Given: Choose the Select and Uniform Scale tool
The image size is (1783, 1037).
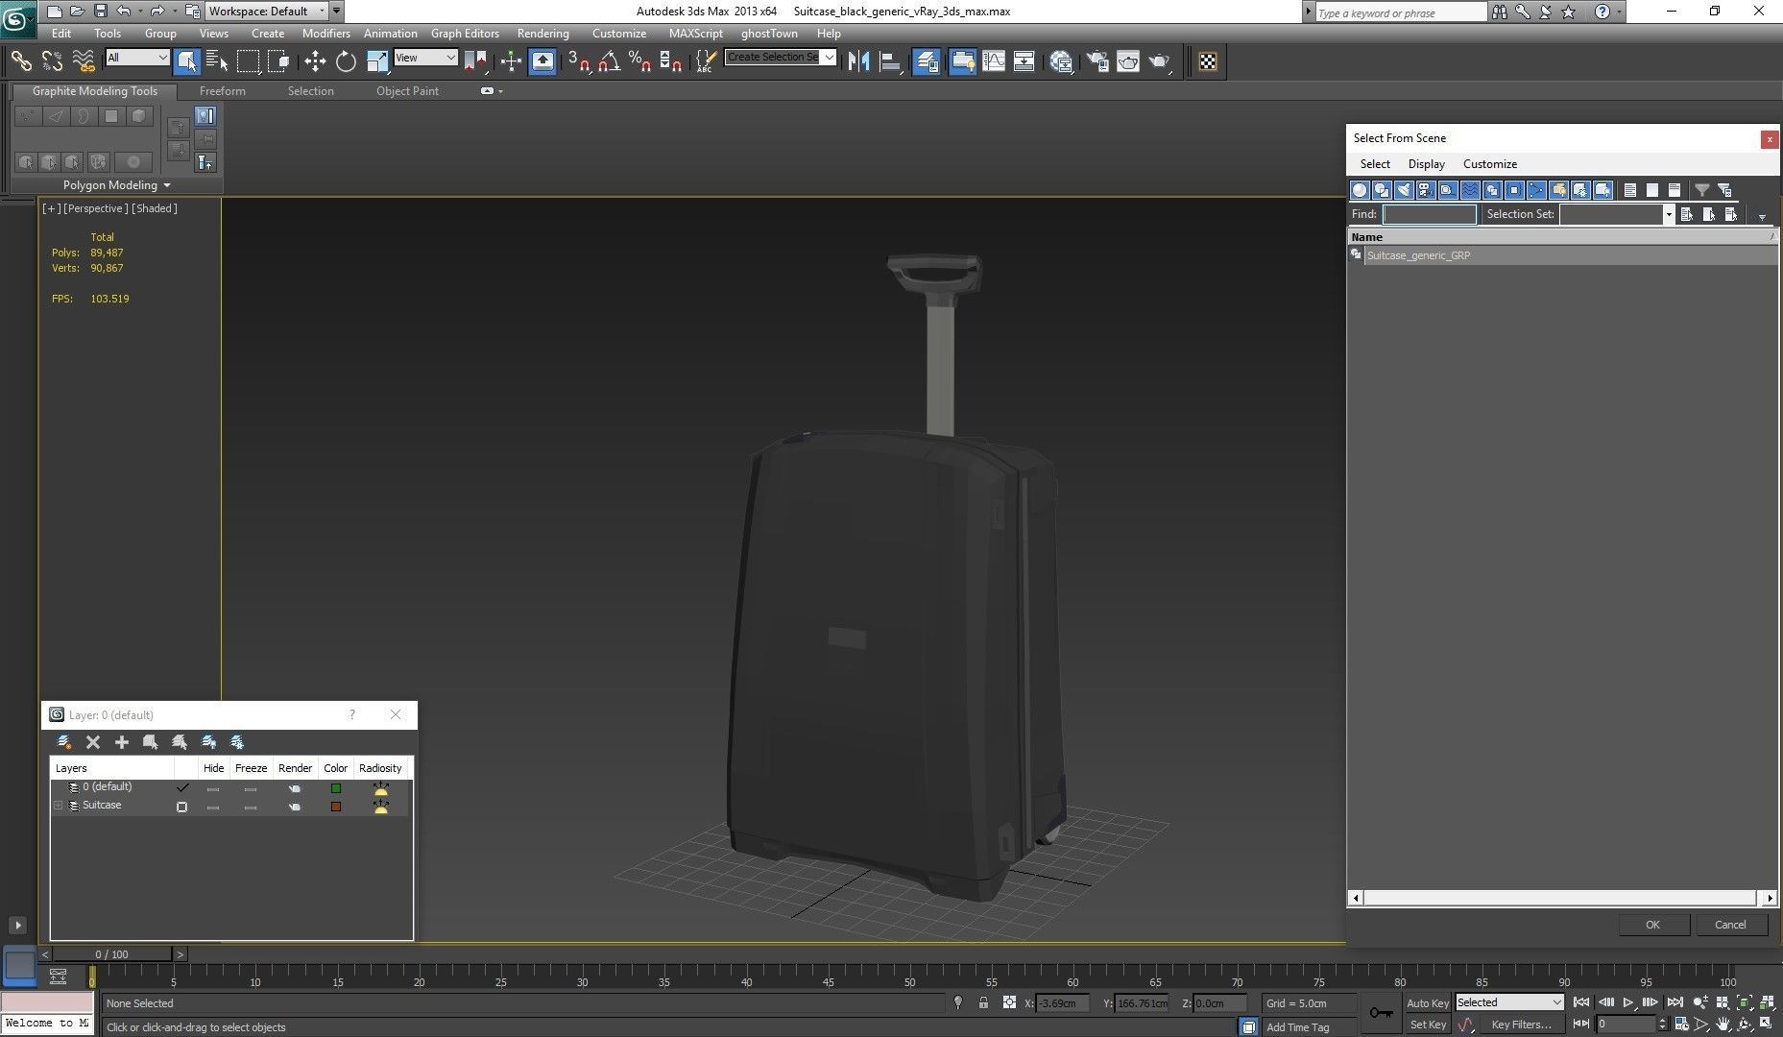Looking at the screenshot, I should [x=377, y=61].
